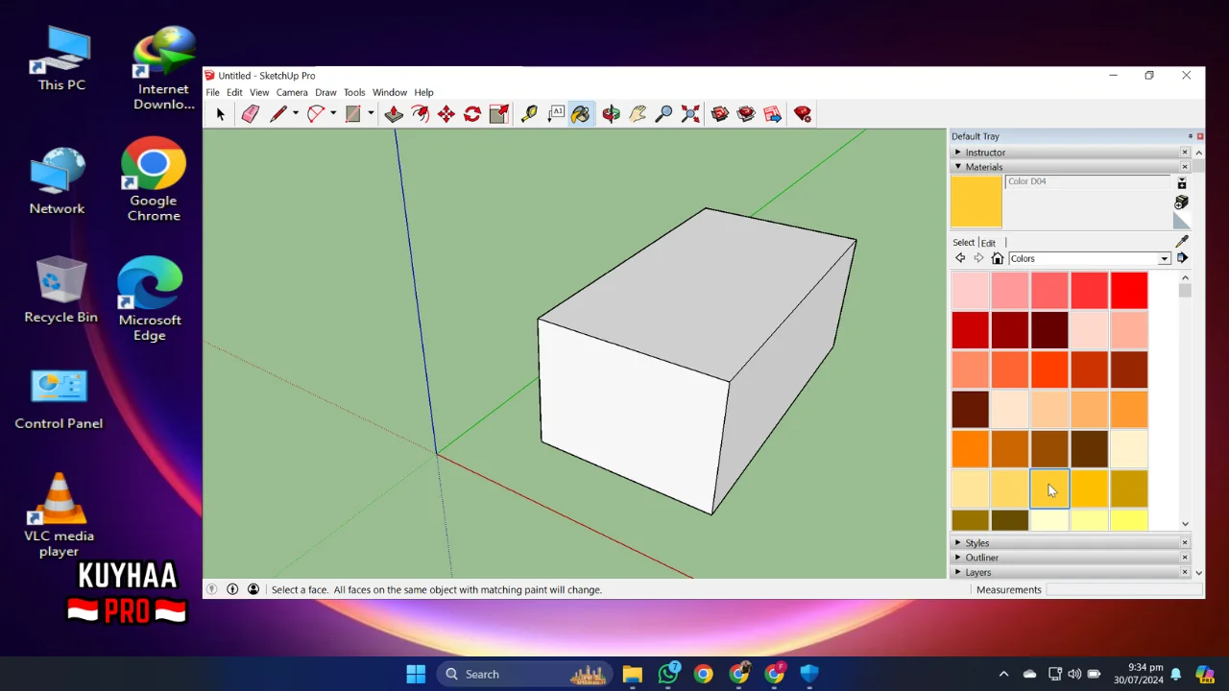Click the materials Back arrow
Screen dimensions: 1229x691
[960, 258]
